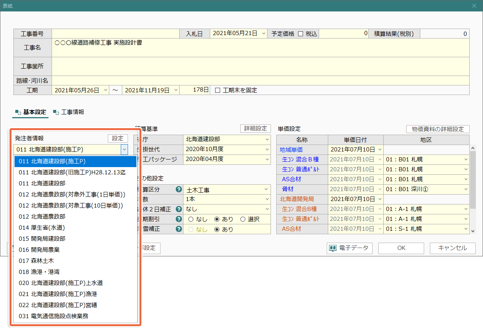The height and width of the screenshot is (330, 483).
Task: Click 地域単価 row label
Action: pyautogui.click(x=302, y=150)
